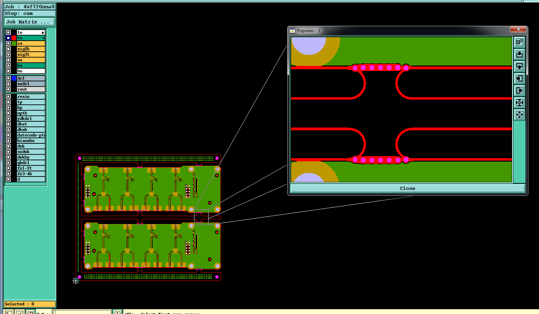Select the layer name 'fz1-2t'
The height and width of the screenshot is (314, 539).
click(31, 168)
